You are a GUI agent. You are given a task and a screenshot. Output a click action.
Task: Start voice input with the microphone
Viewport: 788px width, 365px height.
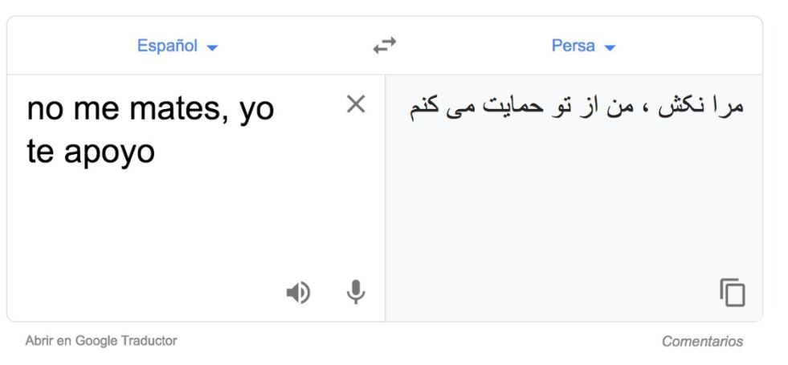coord(355,293)
